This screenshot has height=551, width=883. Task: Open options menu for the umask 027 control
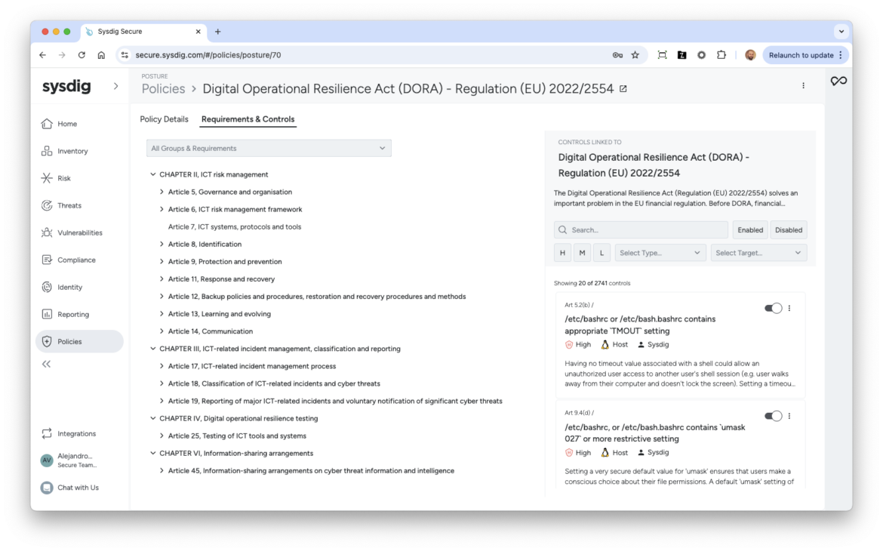[789, 417]
